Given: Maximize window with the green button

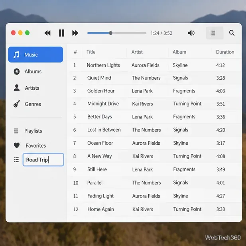Looking at the screenshot, I should [28, 33].
